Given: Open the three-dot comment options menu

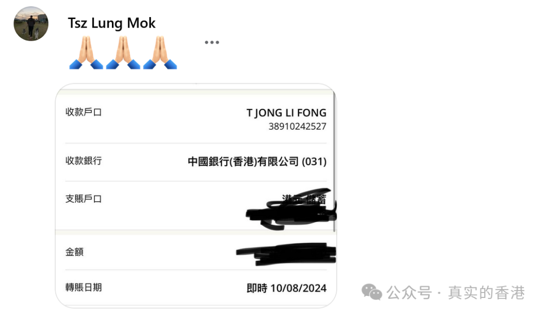Looking at the screenshot, I should (212, 43).
